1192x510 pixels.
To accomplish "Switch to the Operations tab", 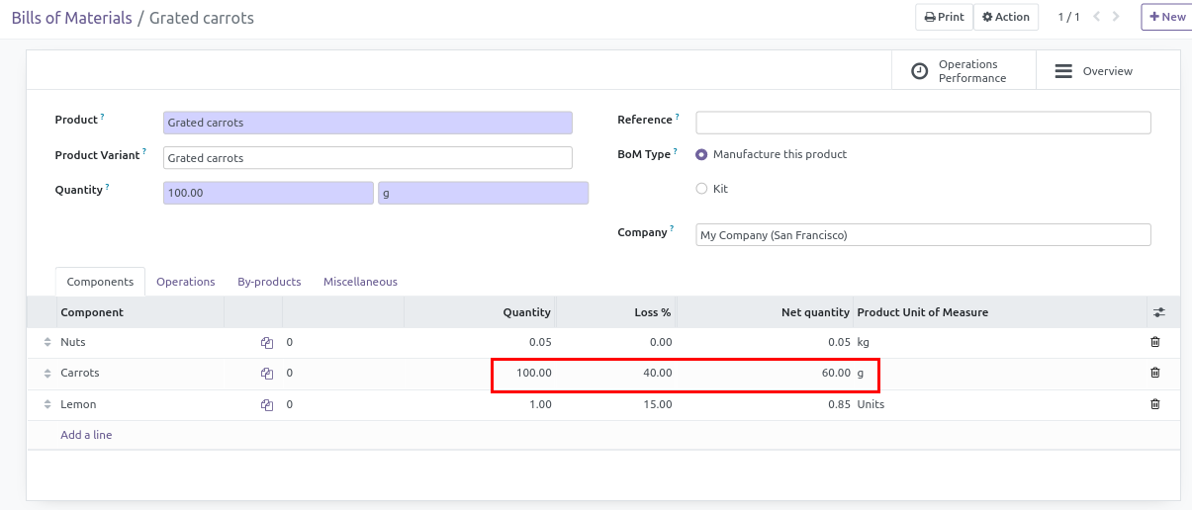I will click(185, 282).
